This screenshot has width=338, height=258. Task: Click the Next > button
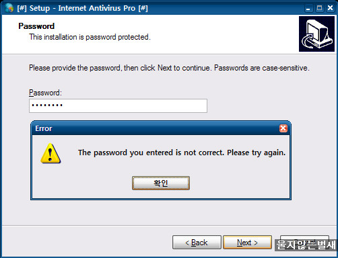click(247, 243)
